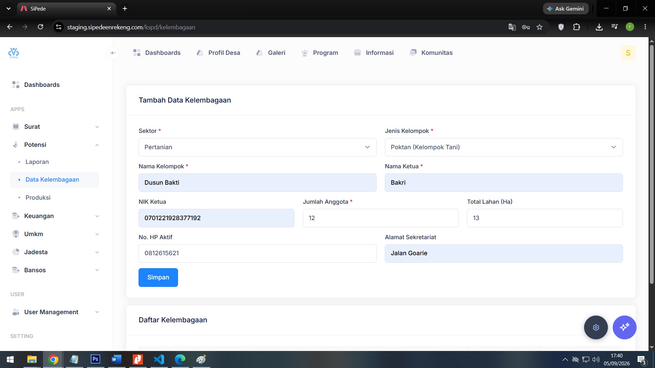
Task: Bookmark this page with star icon
Action: [x=539, y=27]
